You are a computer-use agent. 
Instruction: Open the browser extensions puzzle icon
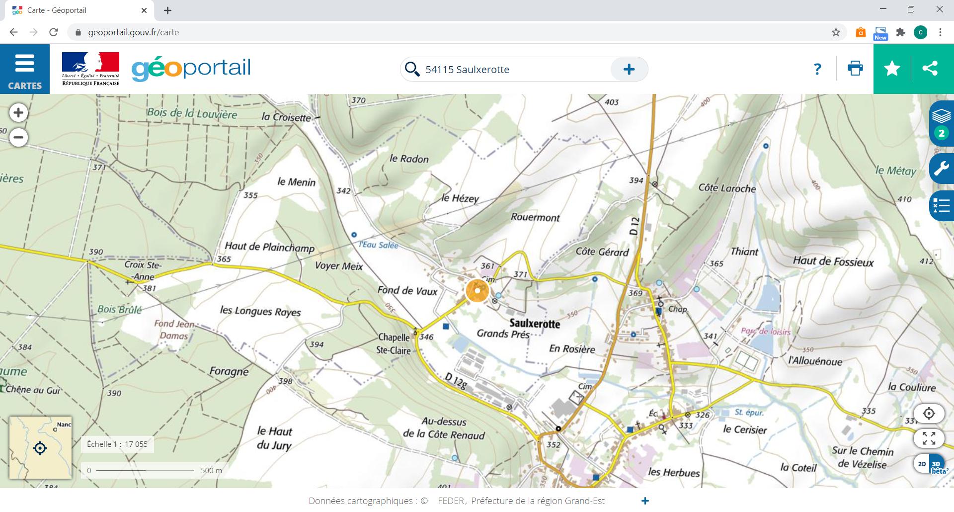click(900, 32)
